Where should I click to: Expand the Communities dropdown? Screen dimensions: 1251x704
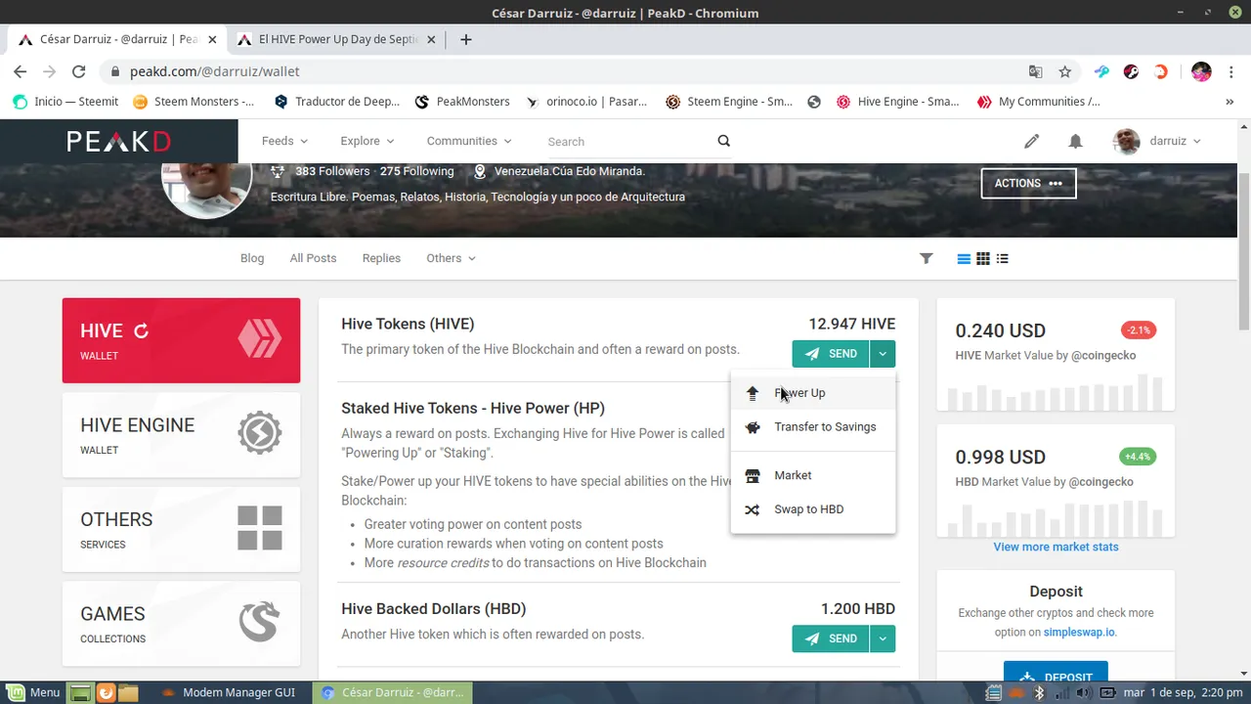pos(469,141)
